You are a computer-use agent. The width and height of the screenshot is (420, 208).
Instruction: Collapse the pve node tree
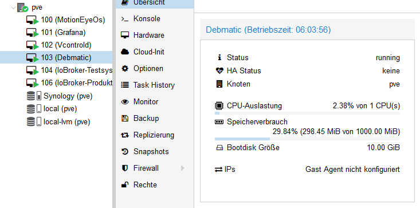tap(13, 8)
